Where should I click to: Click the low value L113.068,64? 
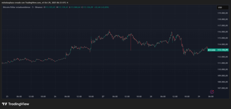[x=75, y=7]
